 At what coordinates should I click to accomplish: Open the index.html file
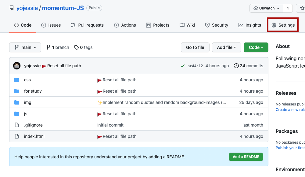[x=34, y=136]
